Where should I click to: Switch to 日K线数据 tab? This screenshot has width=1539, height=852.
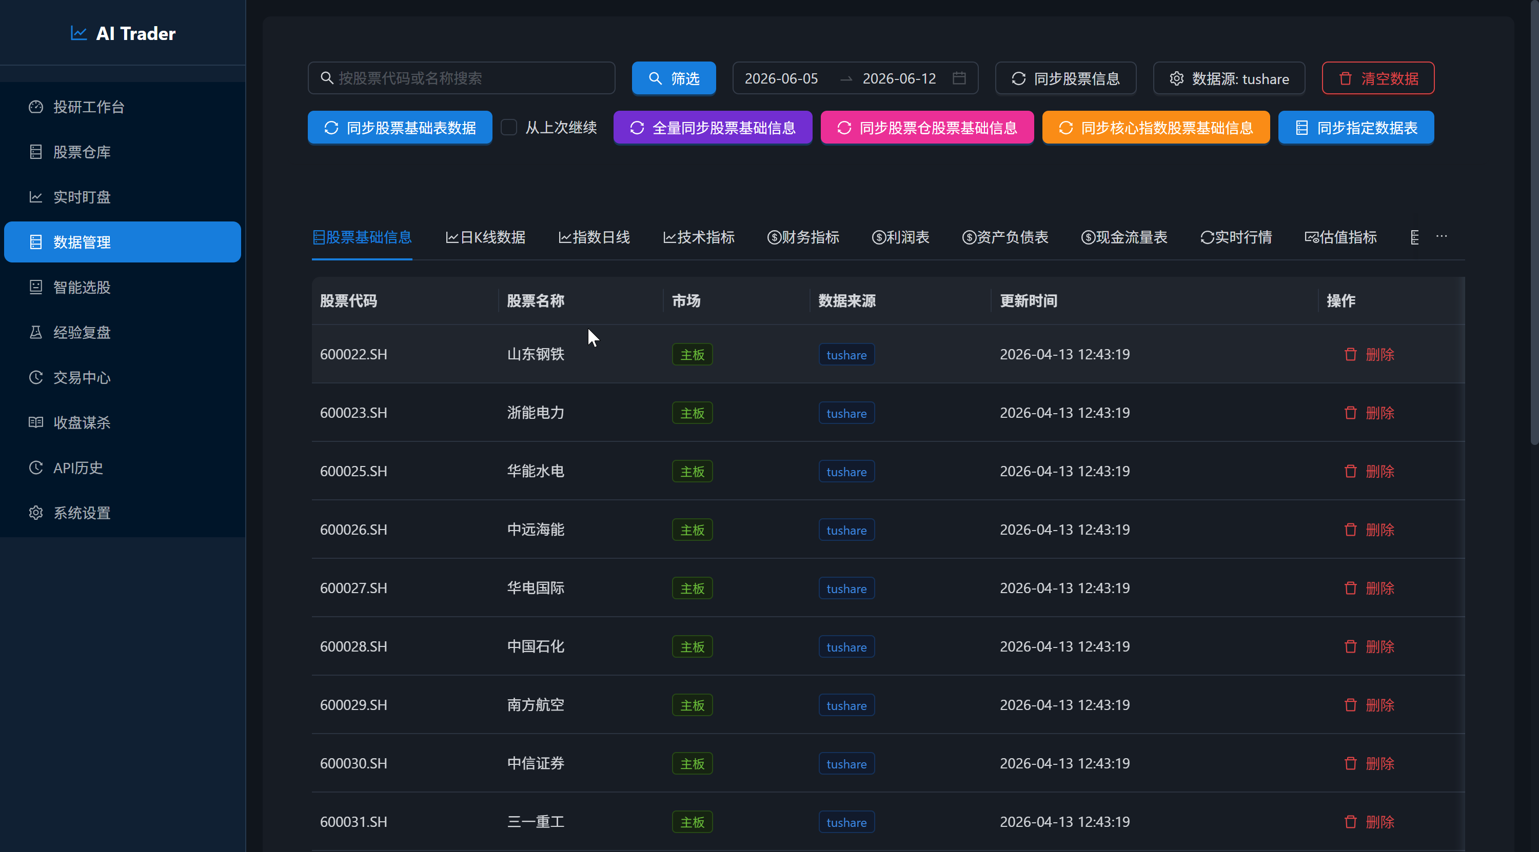click(x=485, y=237)
